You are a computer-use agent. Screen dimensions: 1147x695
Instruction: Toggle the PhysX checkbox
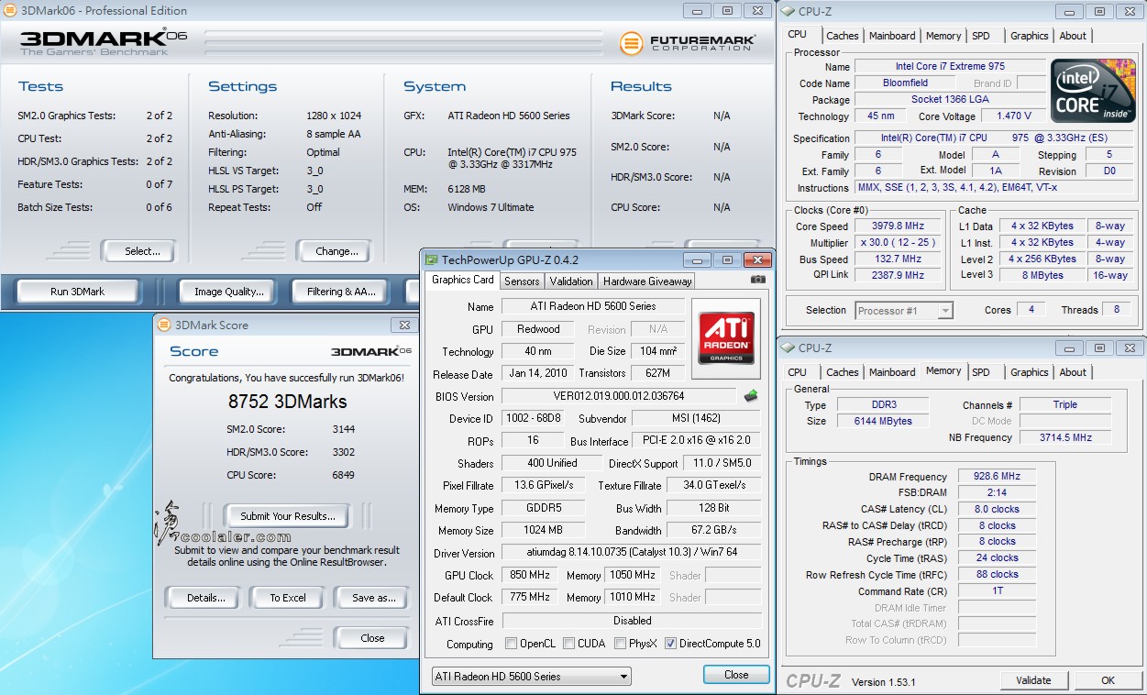coord(620,644)
